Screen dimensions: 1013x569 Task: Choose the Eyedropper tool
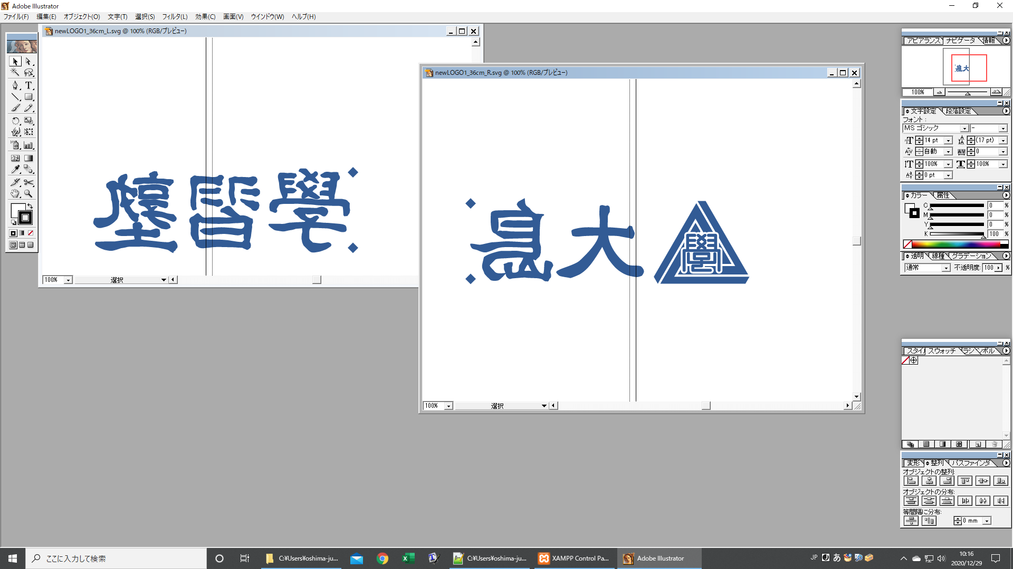click(x=15, y=170)
